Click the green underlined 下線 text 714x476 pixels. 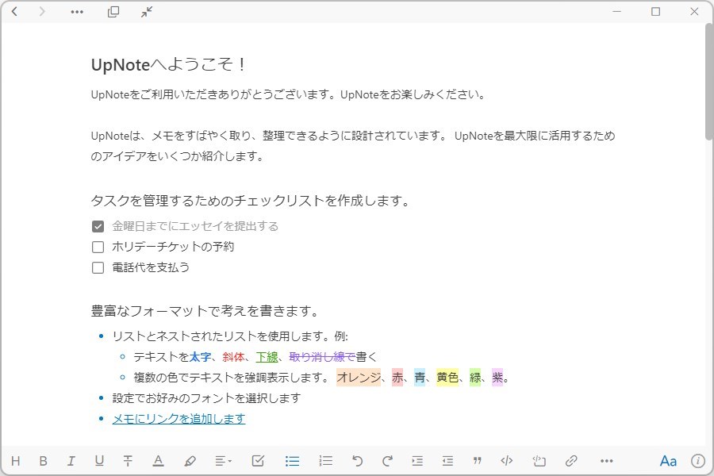pos(267,357)
